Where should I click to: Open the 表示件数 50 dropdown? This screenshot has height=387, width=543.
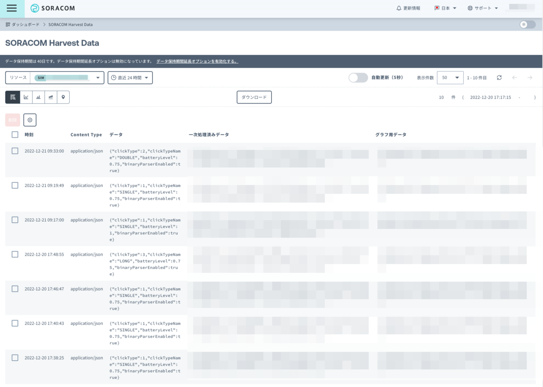coord(450,78)
